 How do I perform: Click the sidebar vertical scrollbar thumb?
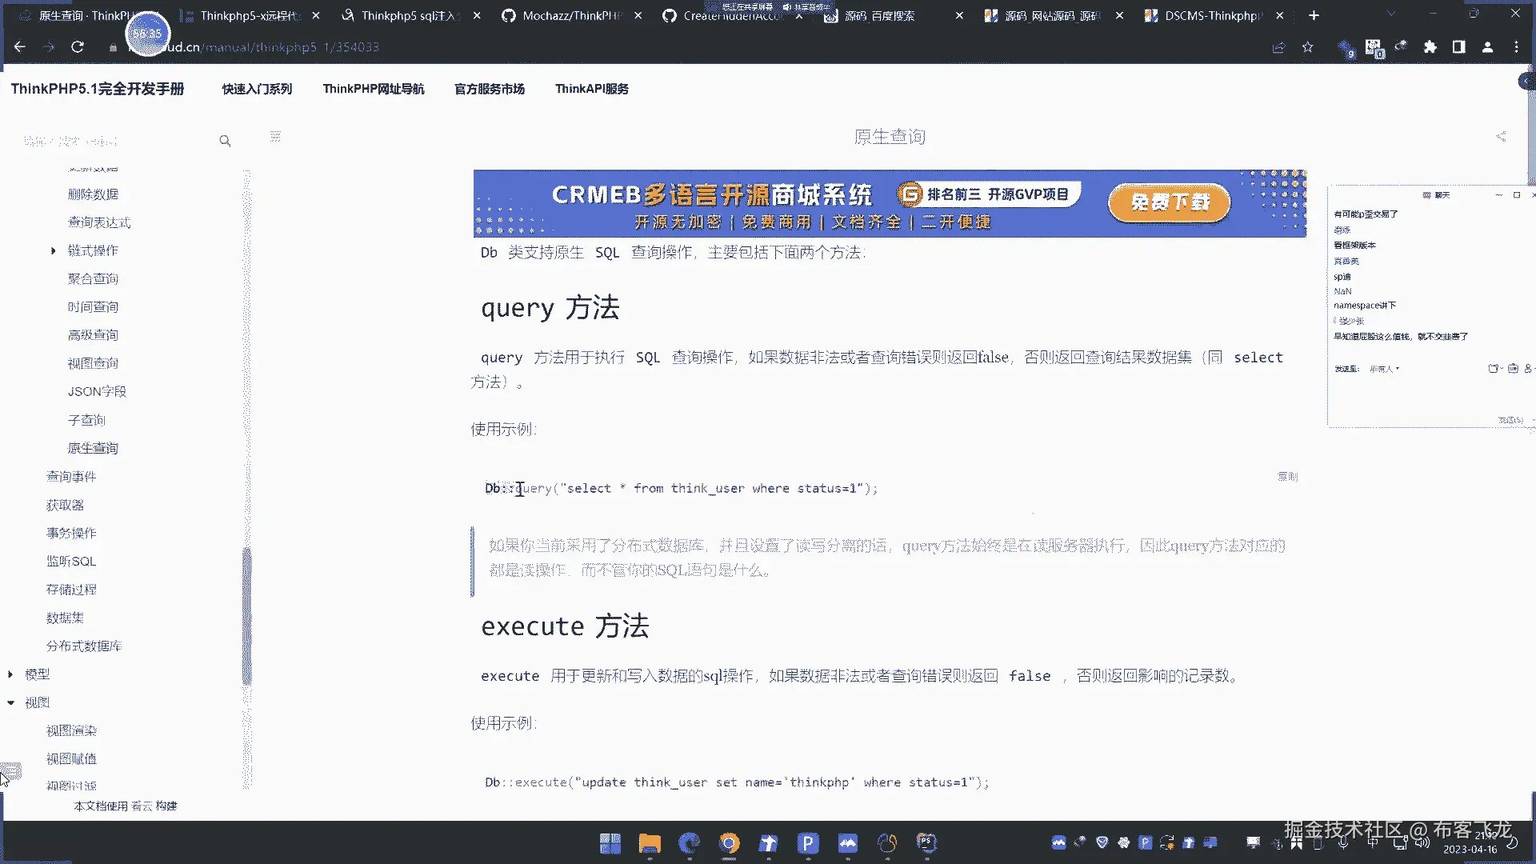click(x=246, y=616)
